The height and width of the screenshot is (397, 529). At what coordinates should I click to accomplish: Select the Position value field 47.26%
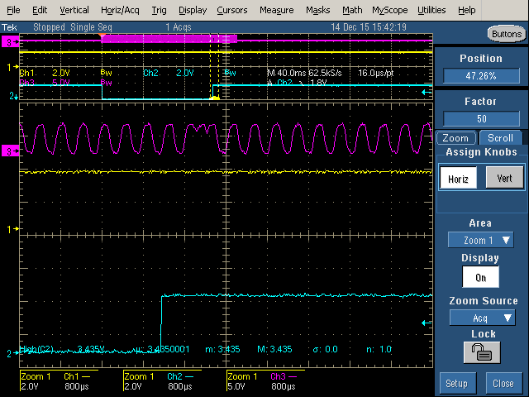point(481,75)
